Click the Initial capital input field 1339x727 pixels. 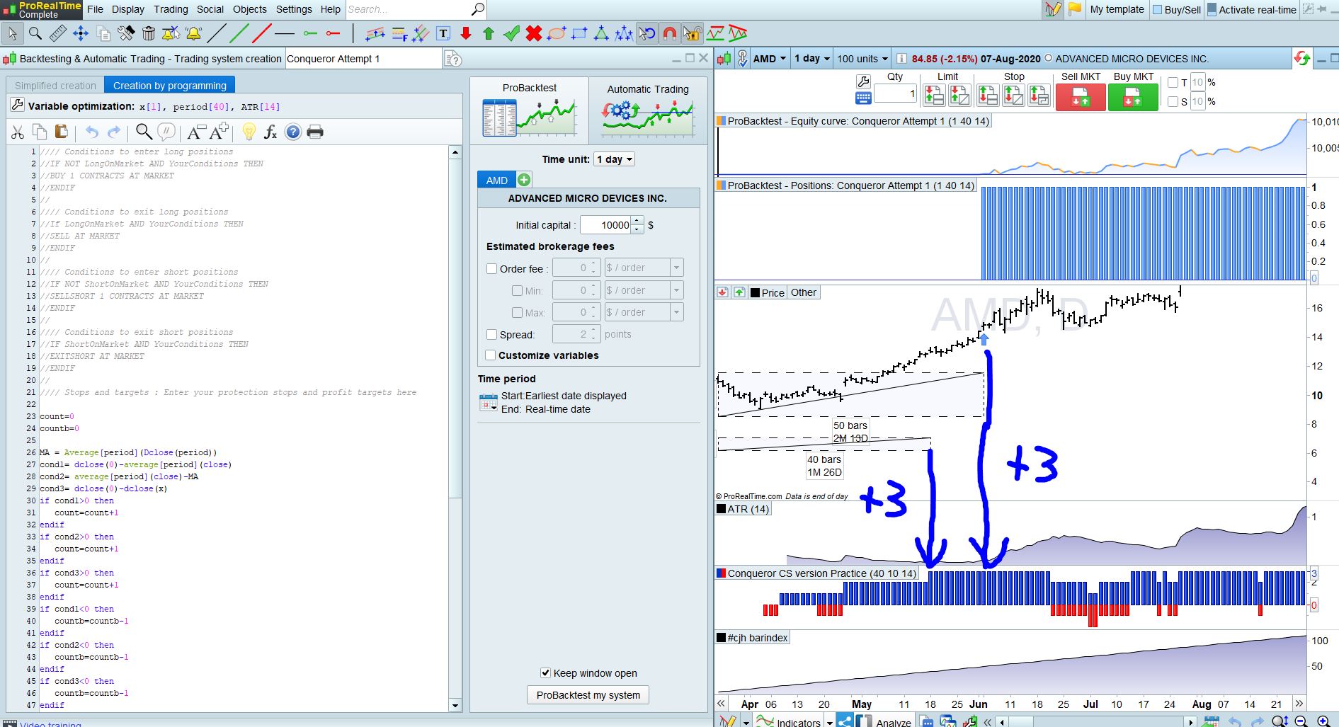pyautogui.click(x=605, y=225)
